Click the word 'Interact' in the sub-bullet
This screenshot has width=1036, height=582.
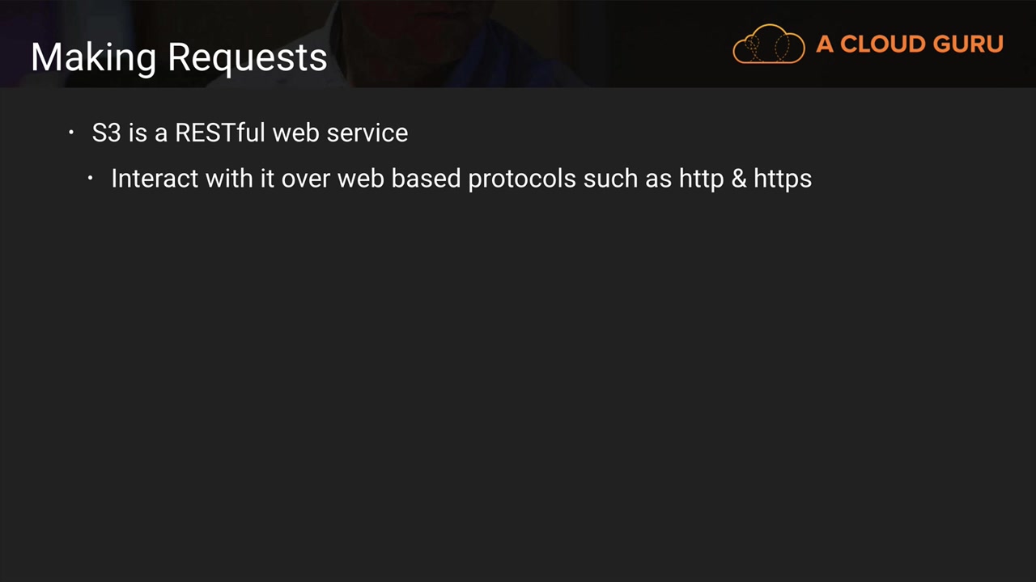(x=155, y=178)
